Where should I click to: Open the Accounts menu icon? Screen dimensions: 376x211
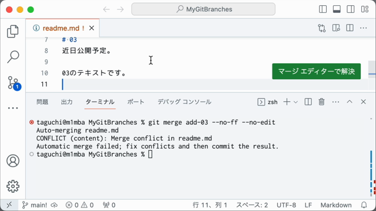[13, 161]
